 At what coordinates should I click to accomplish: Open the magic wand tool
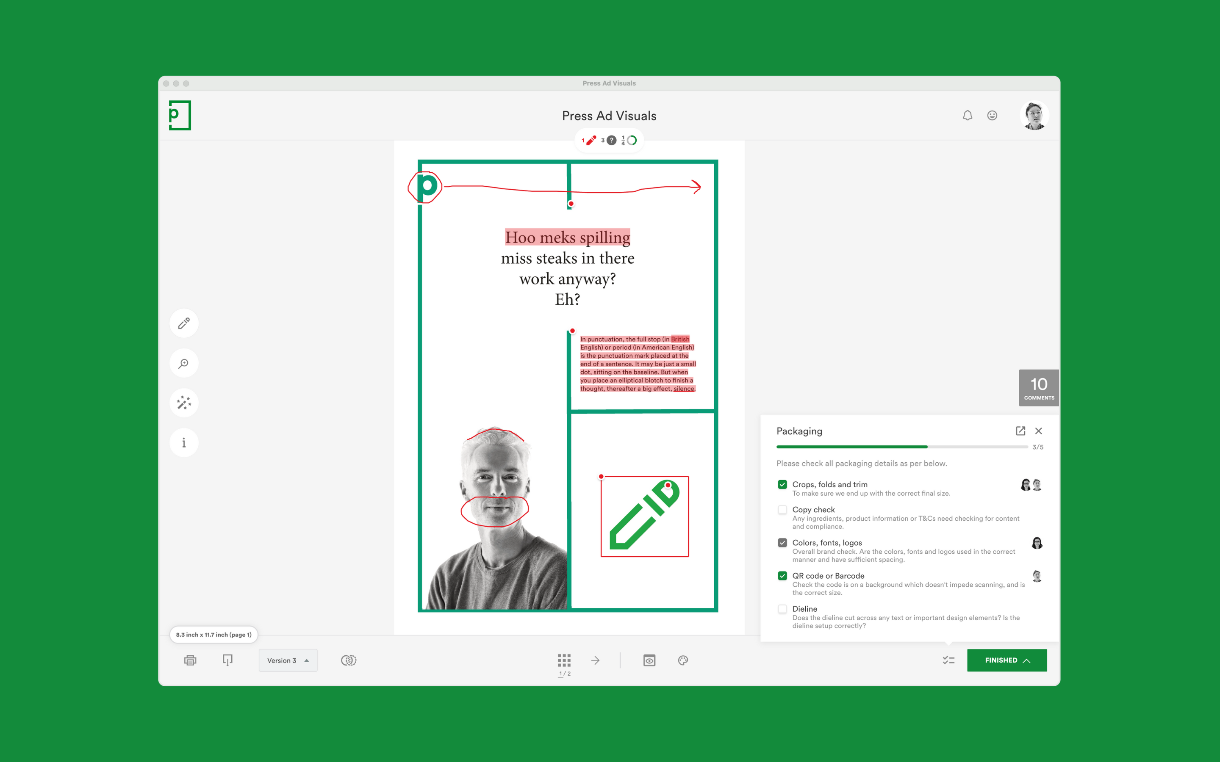[x=184, y=403]
